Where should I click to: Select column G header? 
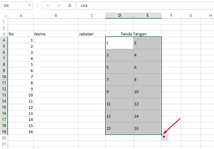point(191,16)
